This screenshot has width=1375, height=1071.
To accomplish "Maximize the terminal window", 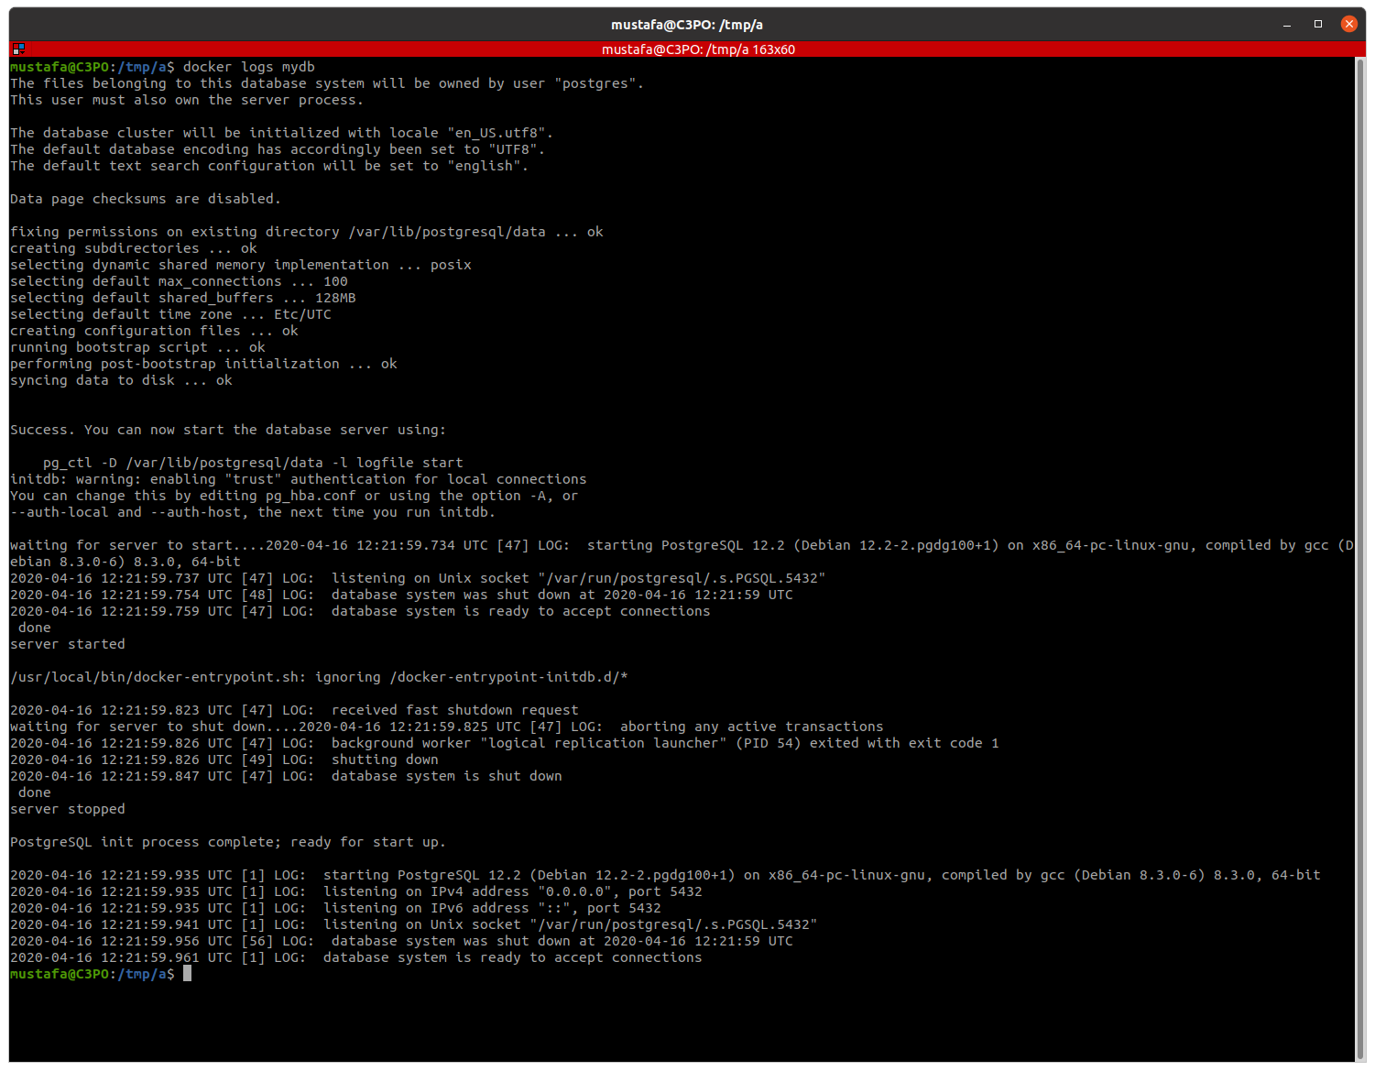I will click(x=1318, y=25).
